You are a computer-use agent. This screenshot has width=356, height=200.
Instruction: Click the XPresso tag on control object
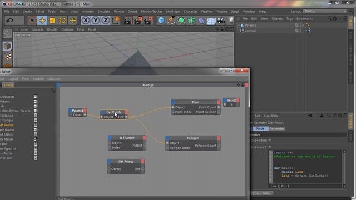[308, 31]
